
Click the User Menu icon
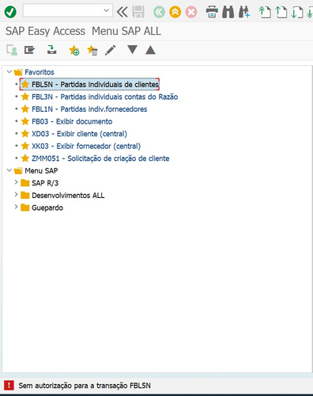(x=12, y=50)
